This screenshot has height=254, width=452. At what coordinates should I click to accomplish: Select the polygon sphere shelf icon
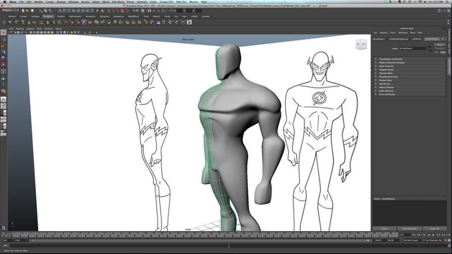coord(11,22)
